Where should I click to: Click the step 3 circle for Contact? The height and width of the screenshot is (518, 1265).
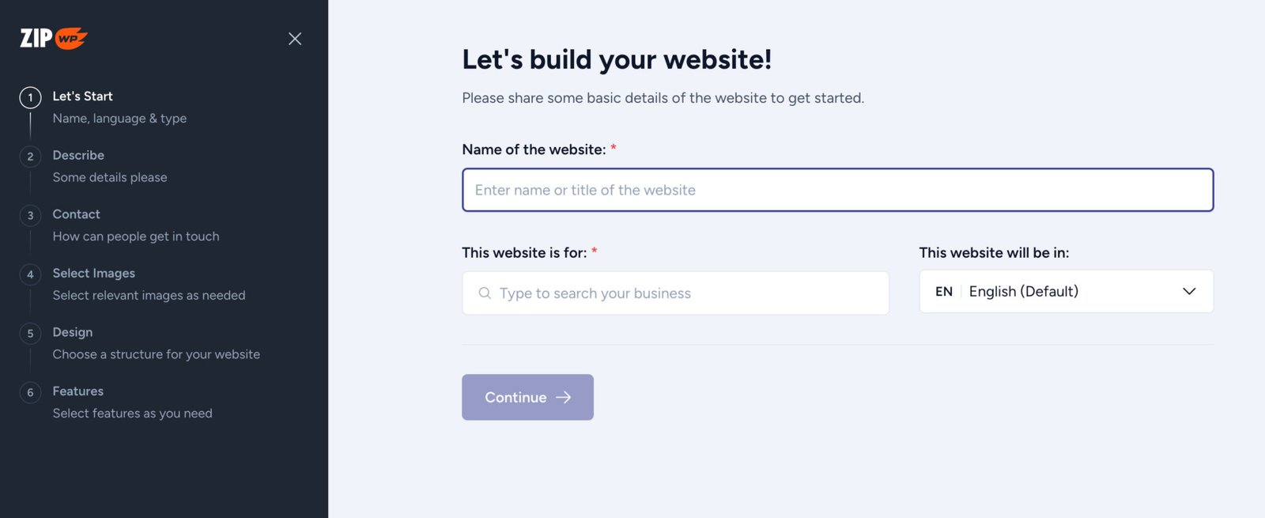(30, 215)
